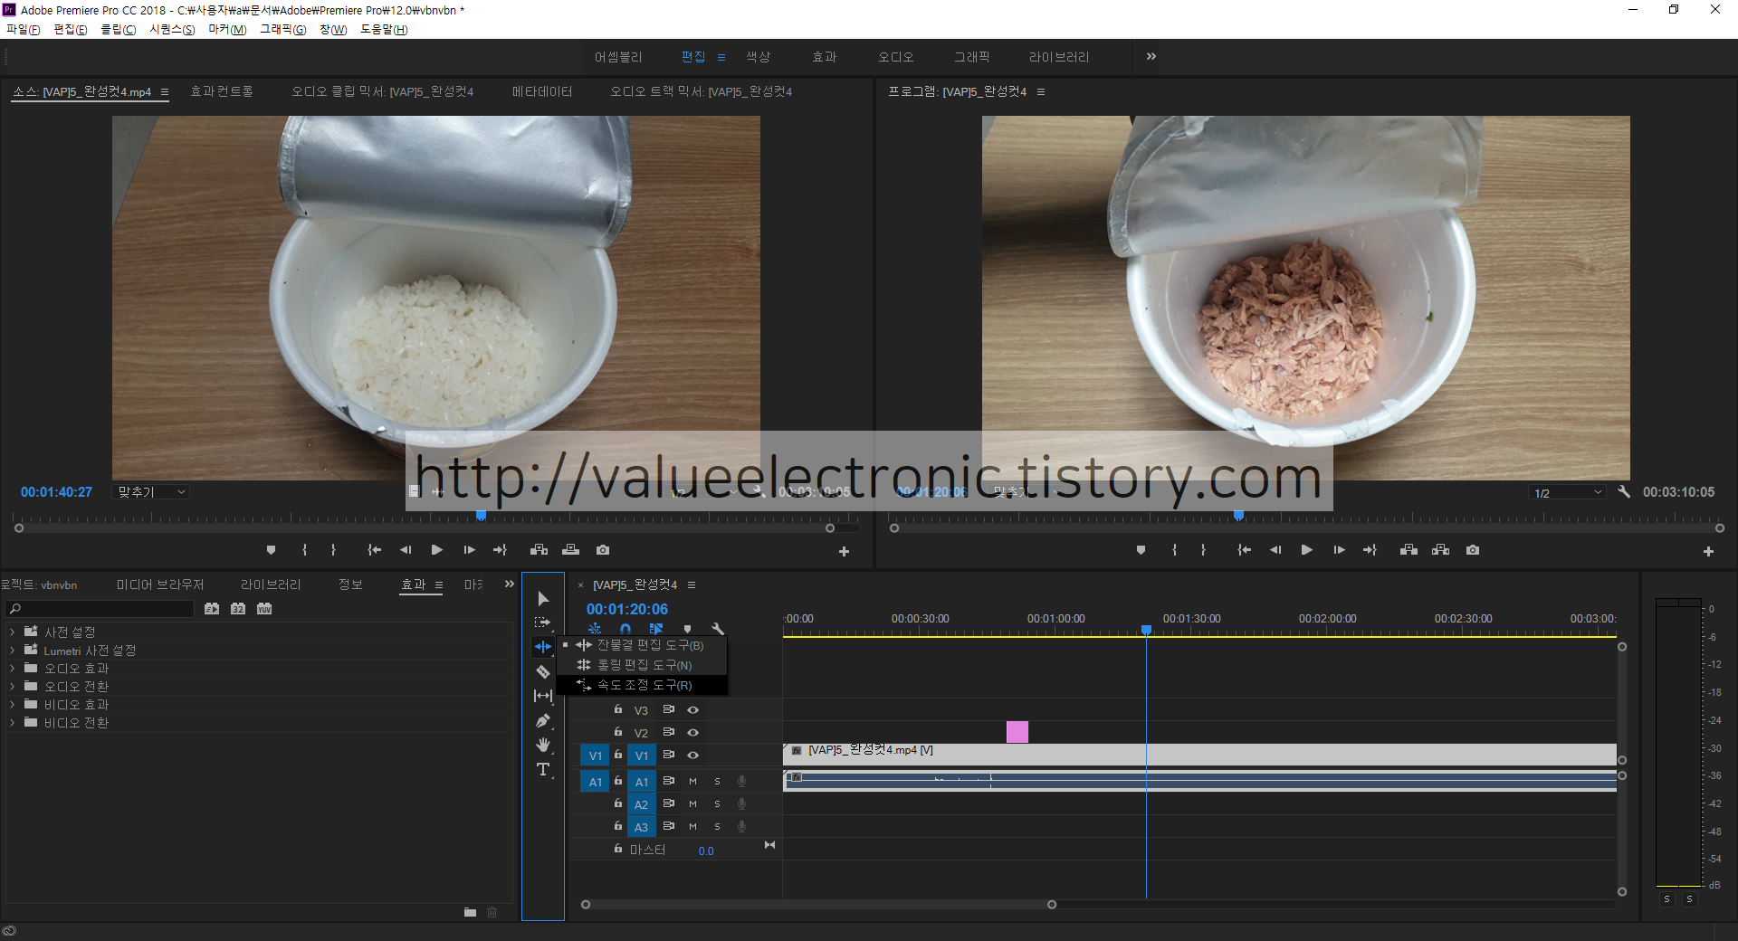Expand the 비디오 전환 folder
1738x941 pixels.
(x=12, y=722)
